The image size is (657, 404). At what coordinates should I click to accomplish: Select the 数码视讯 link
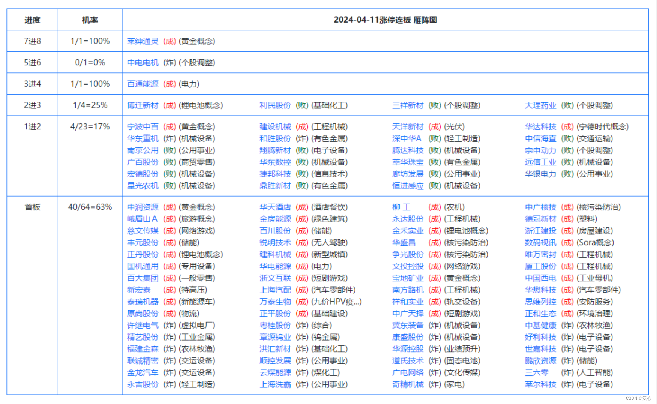[x=540, y=243]
